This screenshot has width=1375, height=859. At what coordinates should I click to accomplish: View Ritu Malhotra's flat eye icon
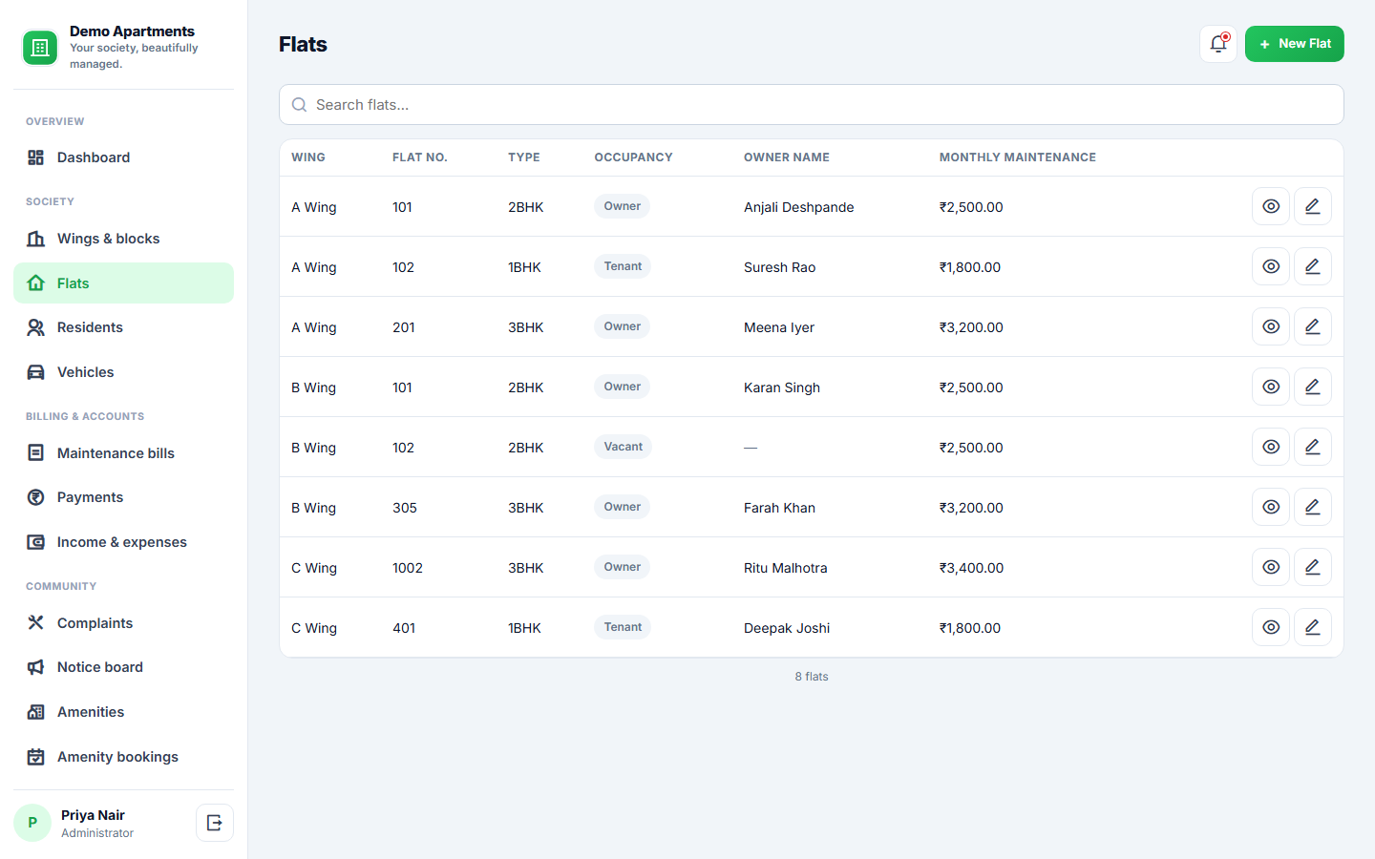1271,567
